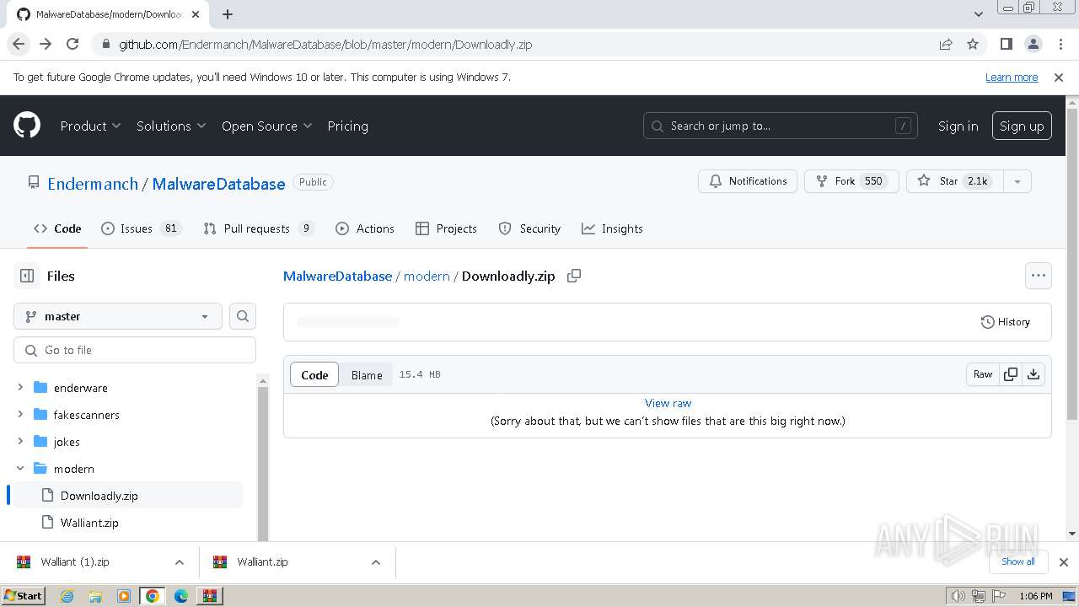Copy file path with the copy icon

pyautogui.click(x=574, y=276)
